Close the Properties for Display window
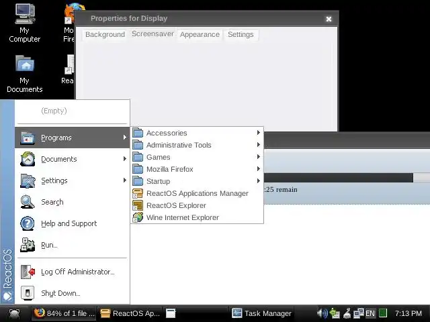Screen dimensions: 430x322 click(x=329, y=19)
